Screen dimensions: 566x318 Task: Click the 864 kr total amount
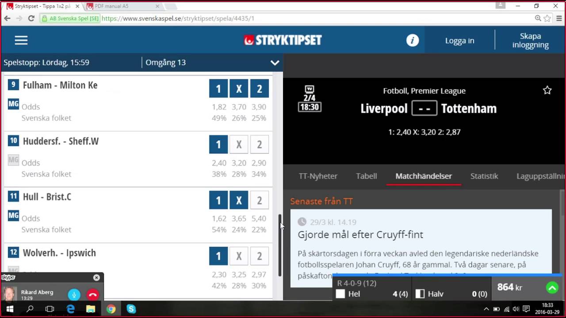(x=509, y=288)
